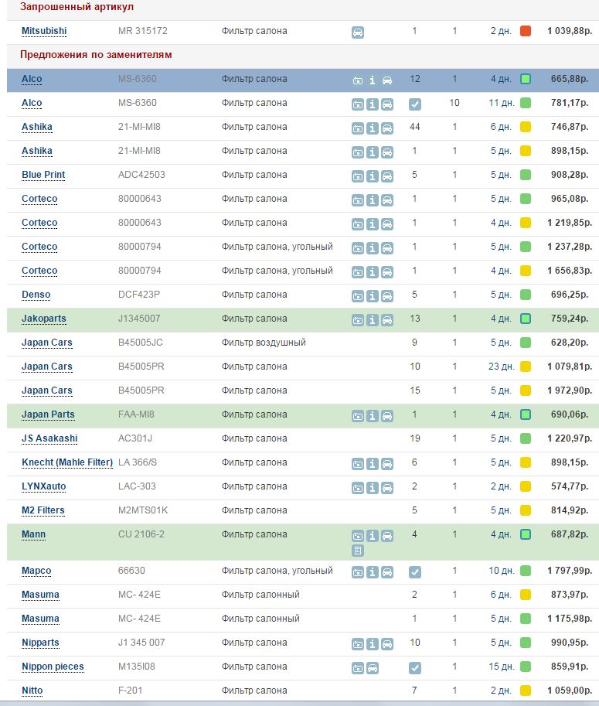The width and height of the screenshot is (599, 706).
Task: Click the yellow status square in the Nitto row
Action: 526,691
